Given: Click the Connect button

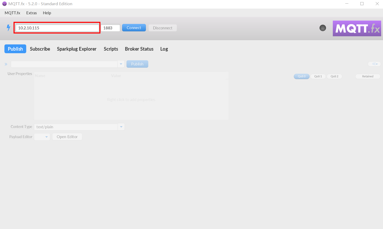Looking at the screenshot, I should pyautogui.click(x=134, y=28).
